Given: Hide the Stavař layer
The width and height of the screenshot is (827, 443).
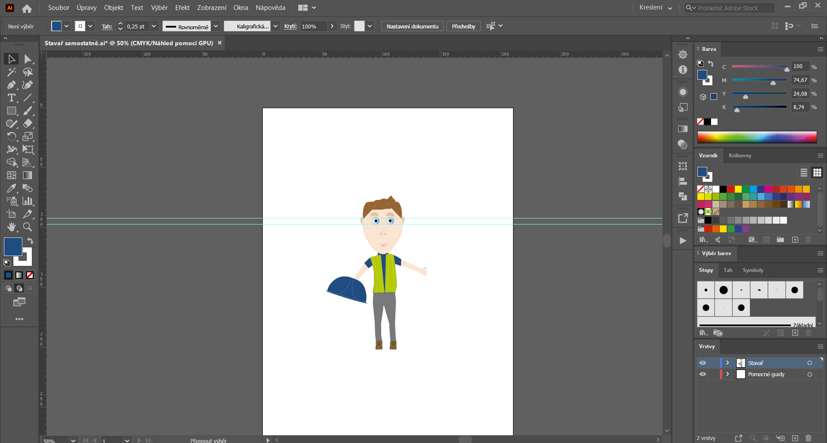Looking at the screenshot, I should (703, 363).
